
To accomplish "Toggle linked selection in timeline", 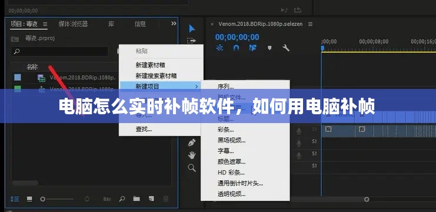I will tap(253, 48).
